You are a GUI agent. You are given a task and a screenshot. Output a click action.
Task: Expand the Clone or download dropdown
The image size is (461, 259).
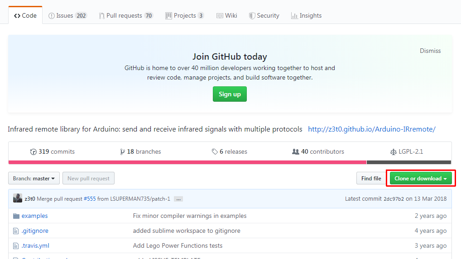coord(421,179)
